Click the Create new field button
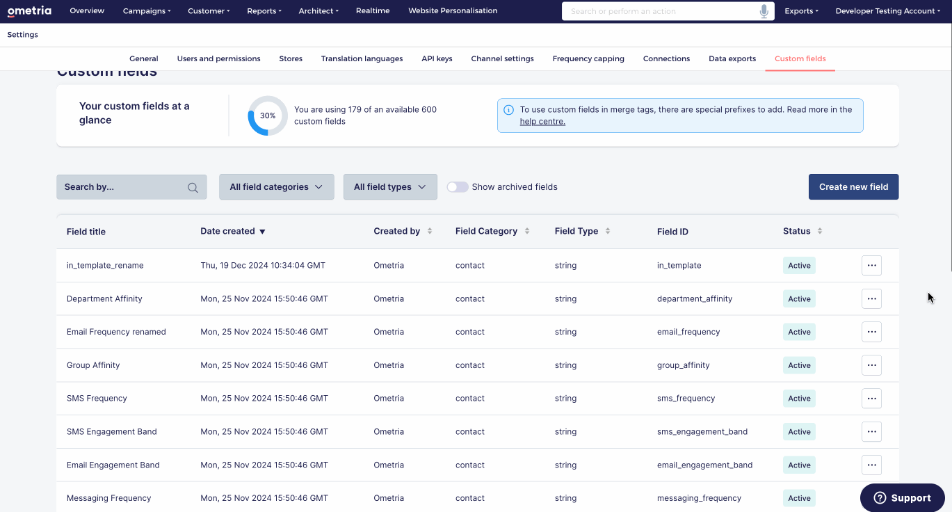 (x=853, y=187)
